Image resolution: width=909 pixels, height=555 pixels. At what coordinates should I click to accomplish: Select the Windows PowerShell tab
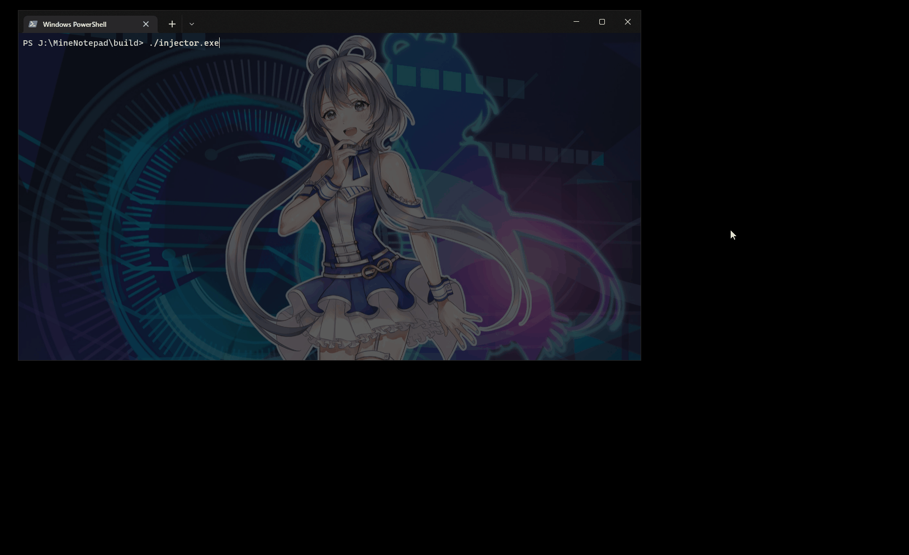91,24
